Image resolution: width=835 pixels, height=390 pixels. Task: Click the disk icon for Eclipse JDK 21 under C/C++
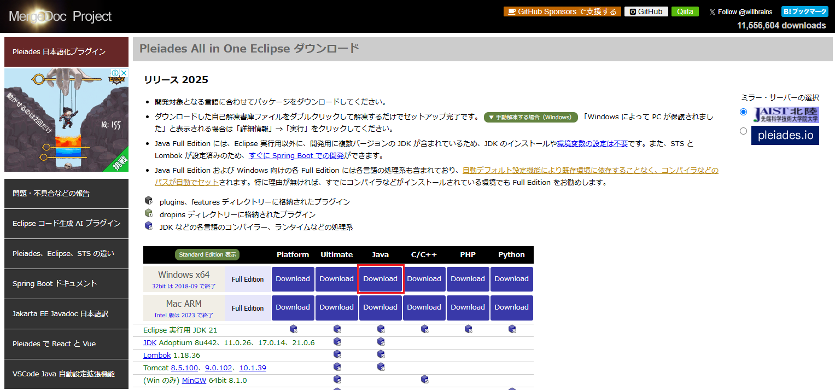[x=424, y=329]
